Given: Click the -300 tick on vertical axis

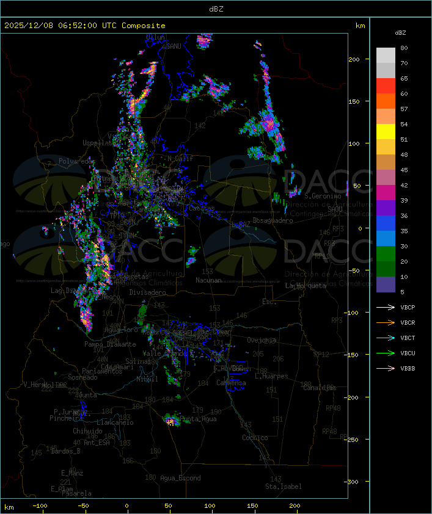Looking at the screenshot, I should coord(353,482).
